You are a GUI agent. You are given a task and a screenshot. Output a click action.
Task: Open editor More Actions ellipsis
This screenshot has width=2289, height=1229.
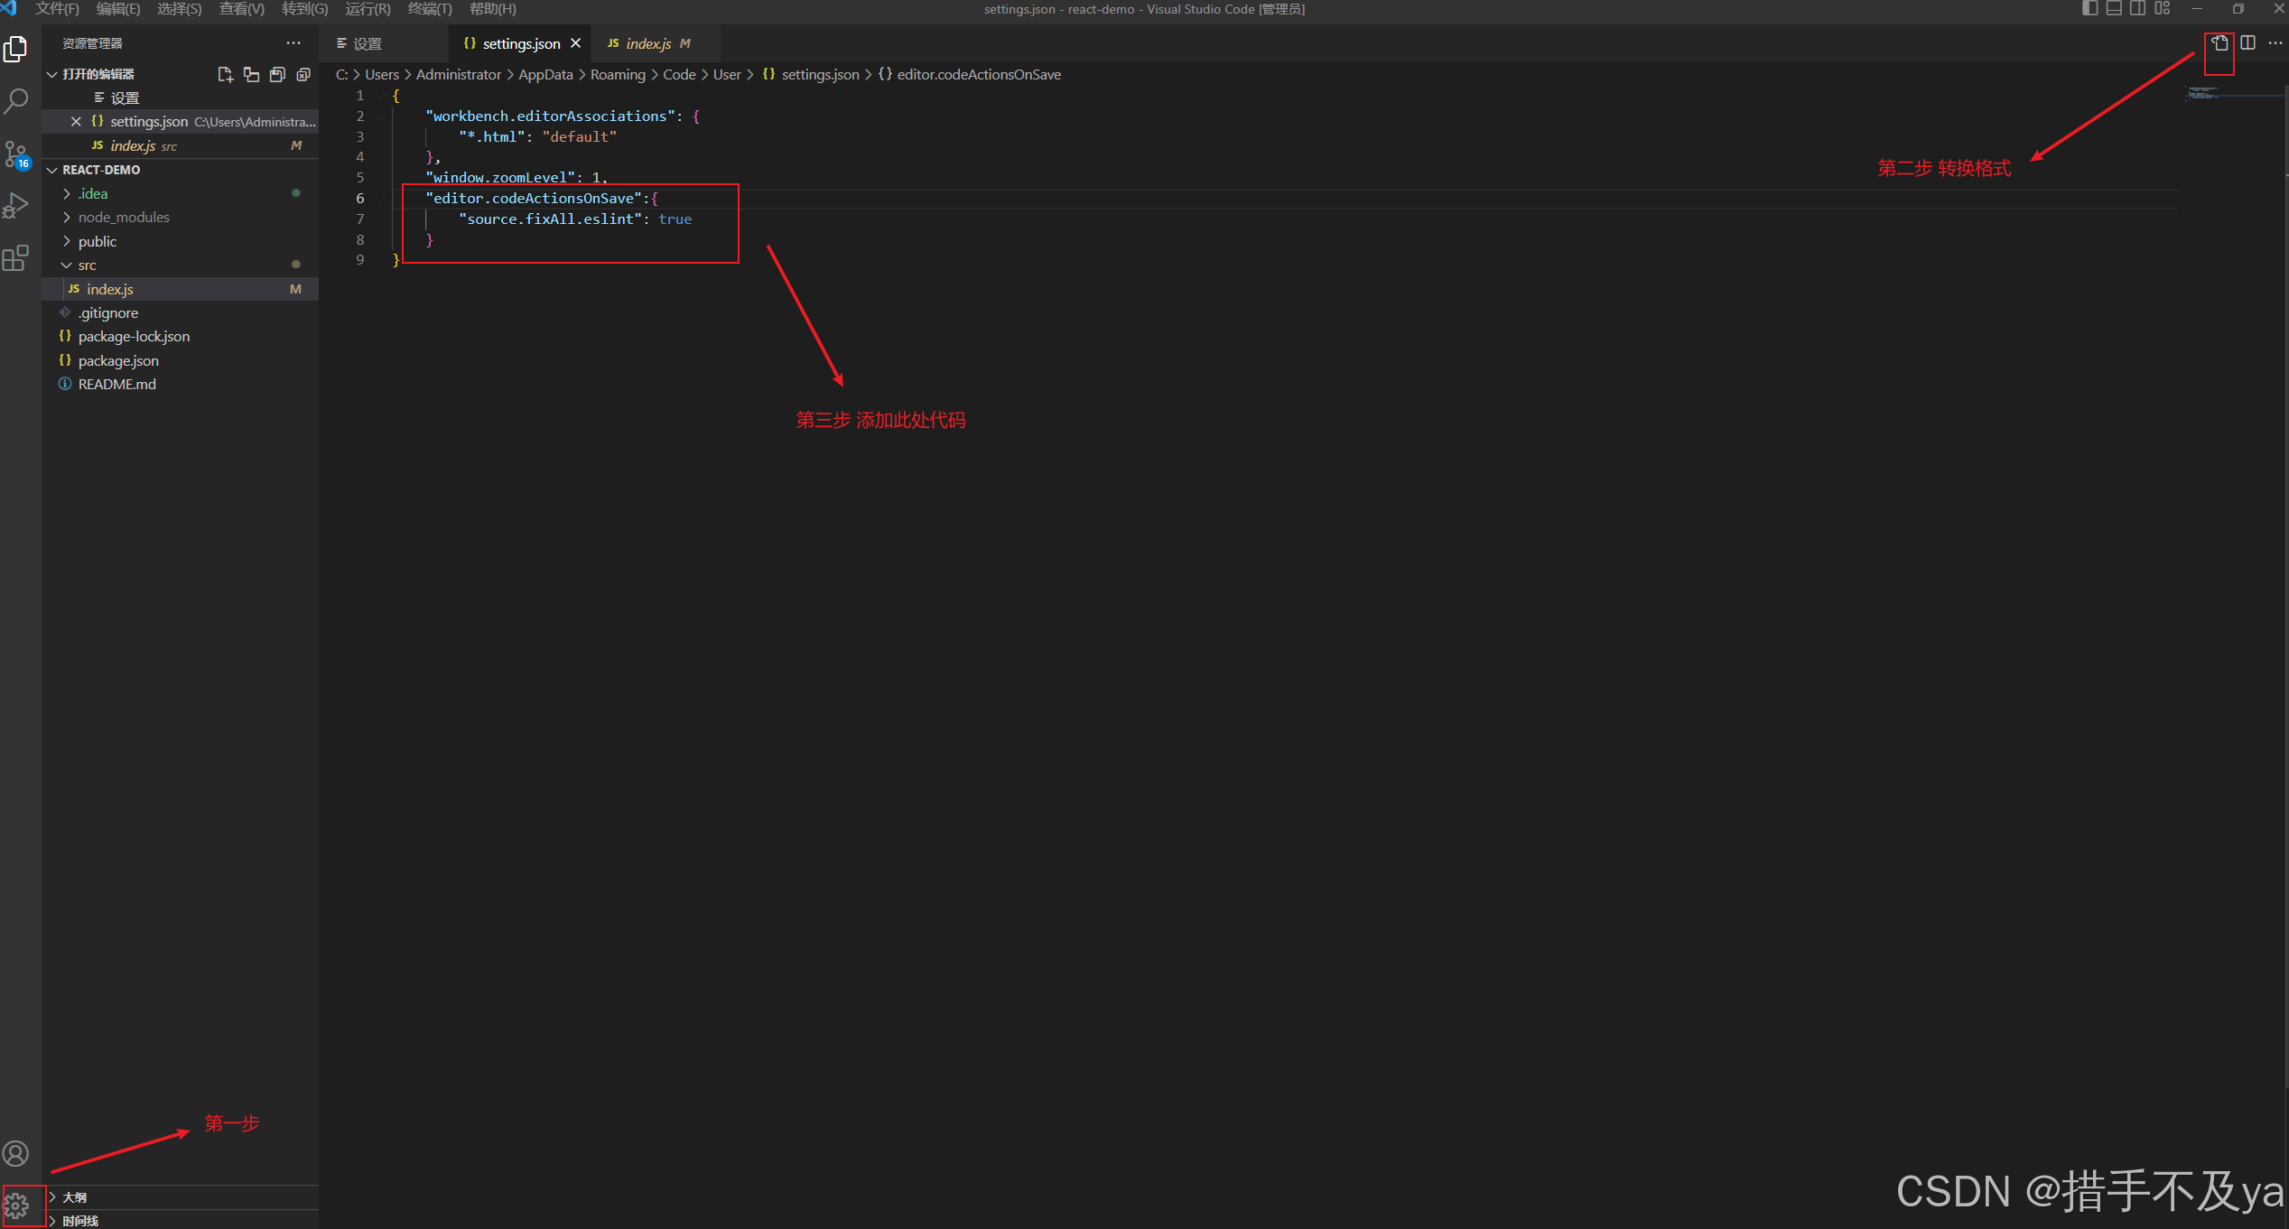[2275, 43]
